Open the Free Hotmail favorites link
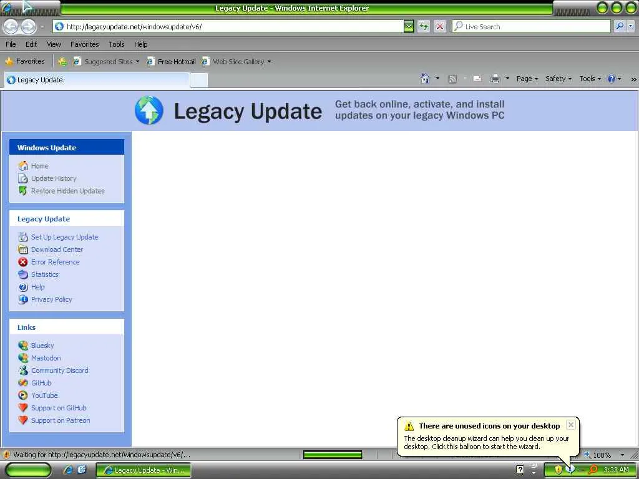The image size is (639, 479). (x=171, y=62)
